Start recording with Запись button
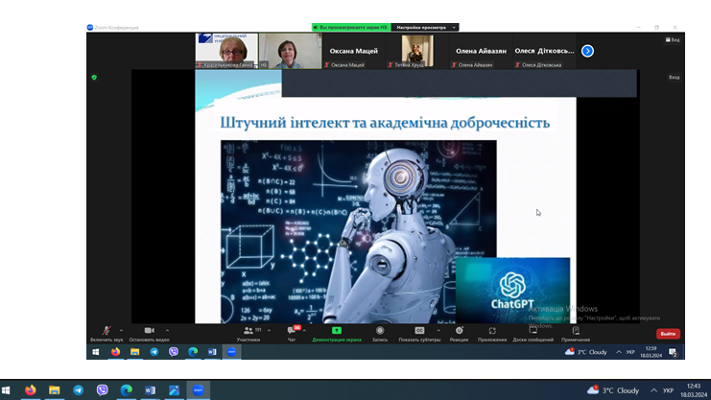The height and width of the screenshot is (400, 711). point(380,331)
